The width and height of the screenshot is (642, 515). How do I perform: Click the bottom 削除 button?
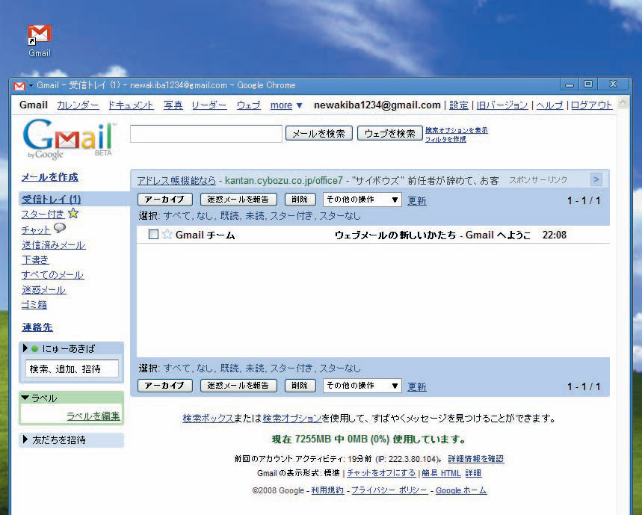coord(300,385)
